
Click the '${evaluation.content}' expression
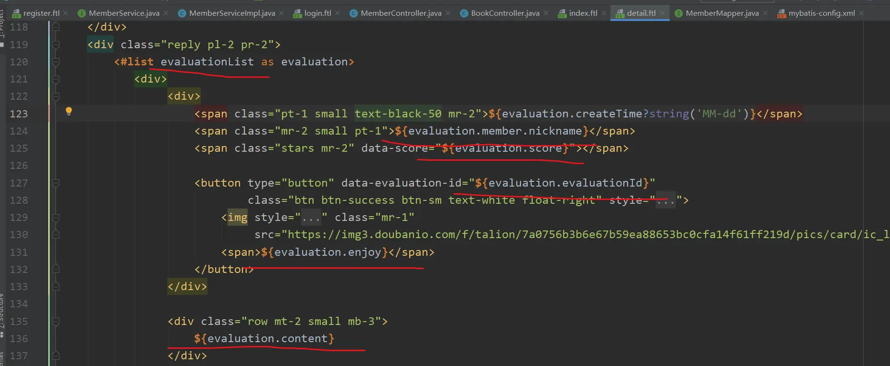pos(264,339)
